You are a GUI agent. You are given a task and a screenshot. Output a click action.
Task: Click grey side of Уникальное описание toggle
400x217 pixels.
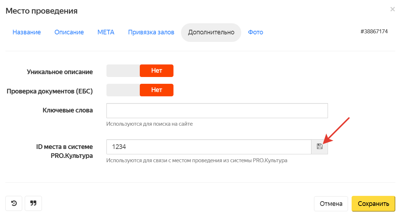(123, 71)
